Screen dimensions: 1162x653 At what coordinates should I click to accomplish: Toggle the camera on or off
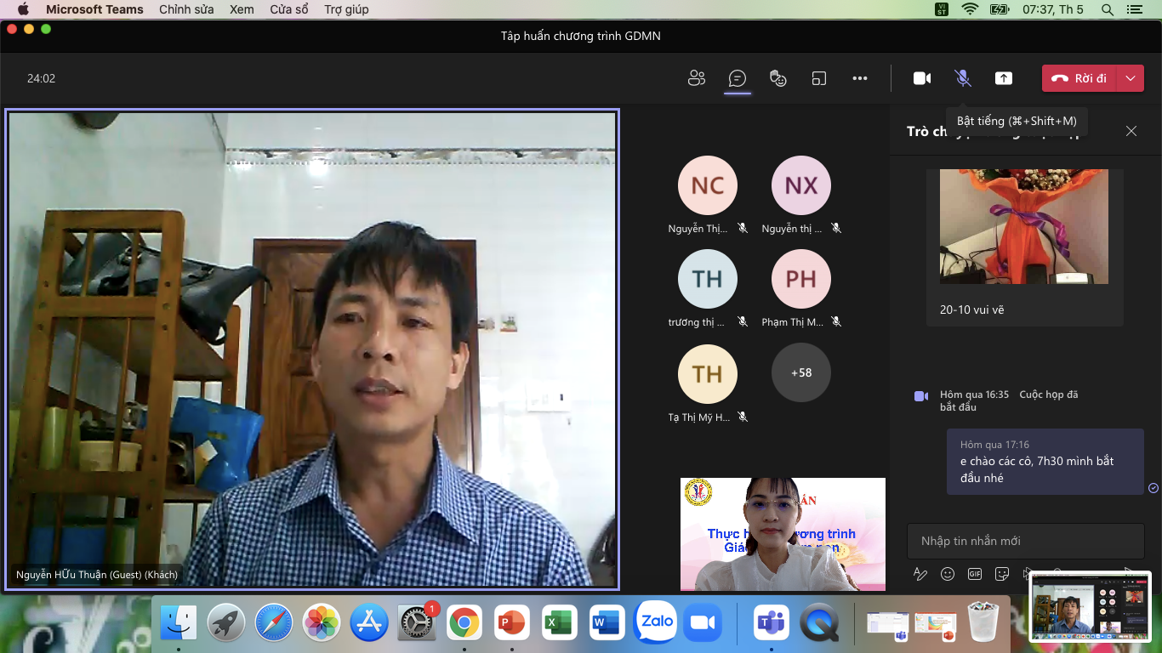(x=922, y=78)
